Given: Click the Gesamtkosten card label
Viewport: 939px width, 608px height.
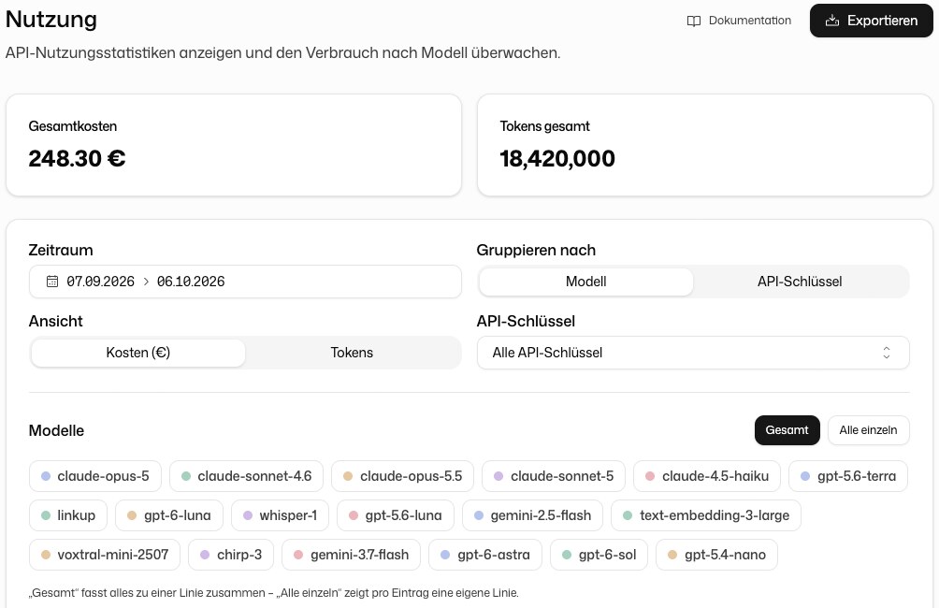Looking at the screenshot, I should [73, 126].
